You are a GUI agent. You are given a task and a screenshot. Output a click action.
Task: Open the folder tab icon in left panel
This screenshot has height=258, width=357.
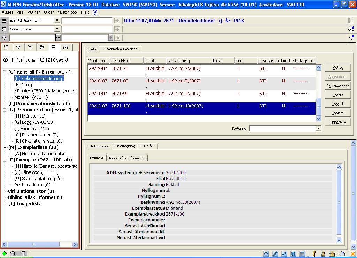42,47
